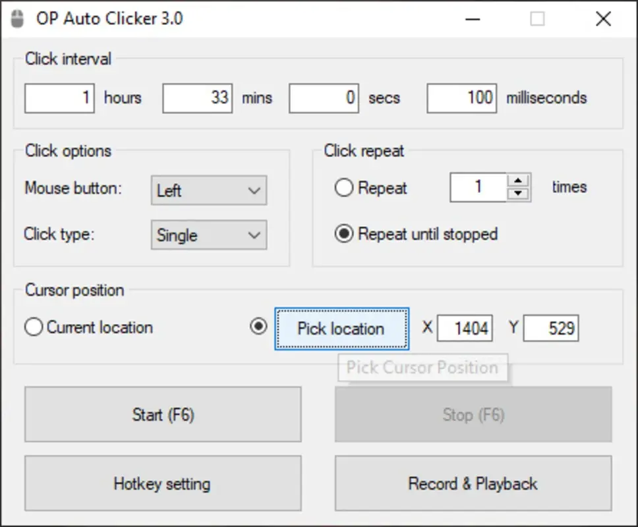Click the X coordinate field

[465, 327]
